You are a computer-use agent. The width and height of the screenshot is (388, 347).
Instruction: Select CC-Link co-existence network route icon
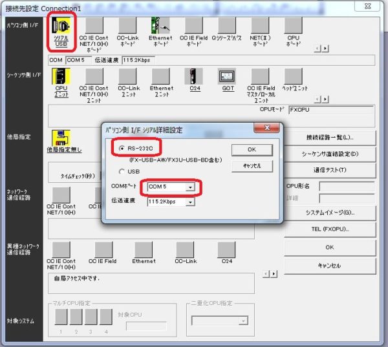point(185,250)
